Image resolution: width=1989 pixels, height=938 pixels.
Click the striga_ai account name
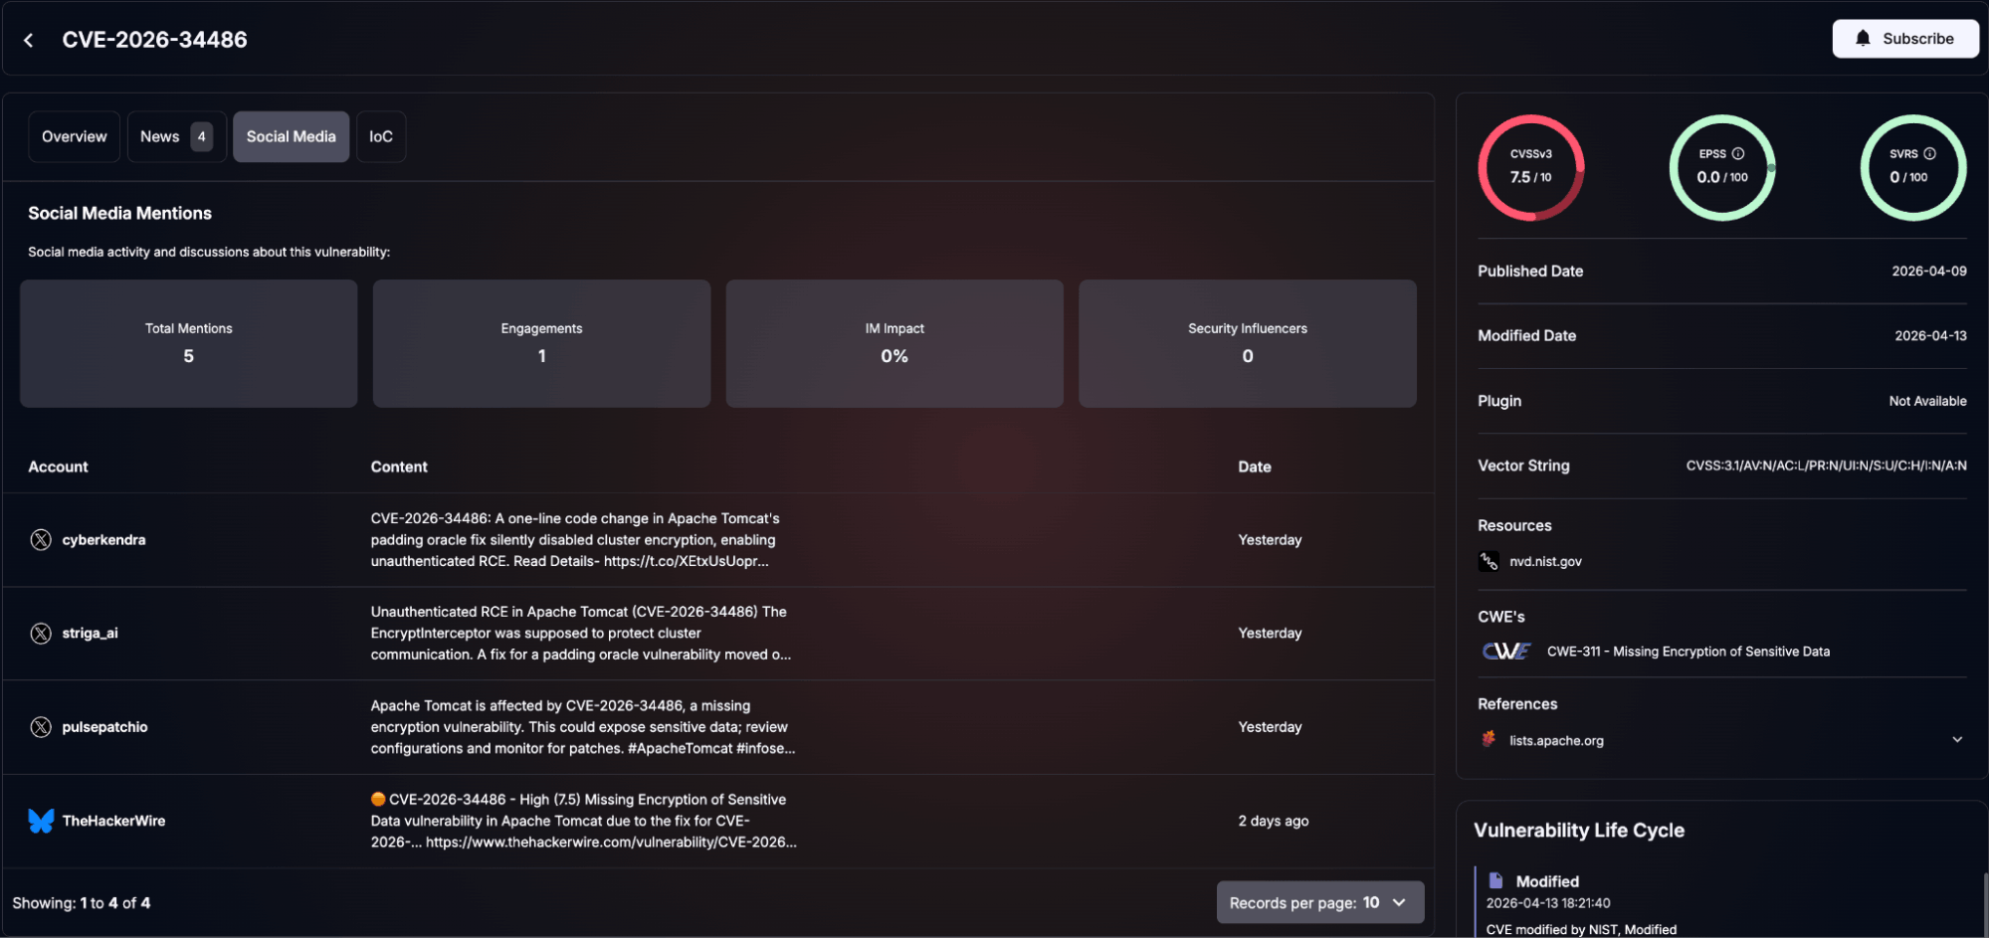90,634
